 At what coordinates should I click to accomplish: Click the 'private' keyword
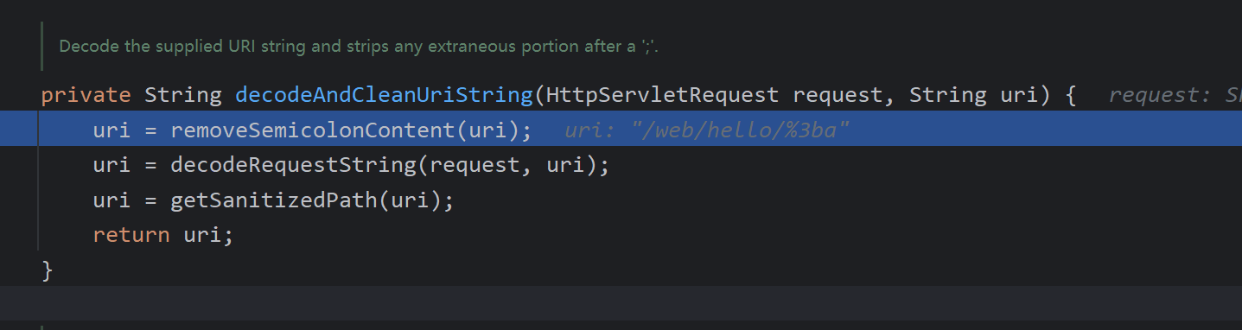click(86, 95)
